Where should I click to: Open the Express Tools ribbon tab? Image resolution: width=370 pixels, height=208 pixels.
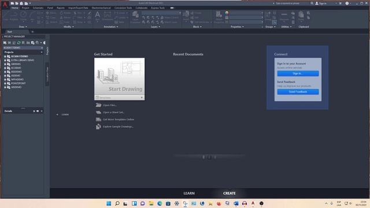pyautogui.click(x=158, y=8)
